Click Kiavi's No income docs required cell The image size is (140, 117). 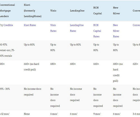(x=32, y=92)
